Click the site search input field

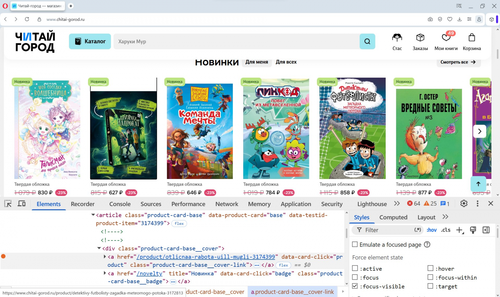click(x=237, y=41)
